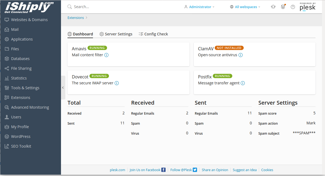
Task: Open the All webspaces dropdown
Action: pyautogui.click(x=245, y=6)
